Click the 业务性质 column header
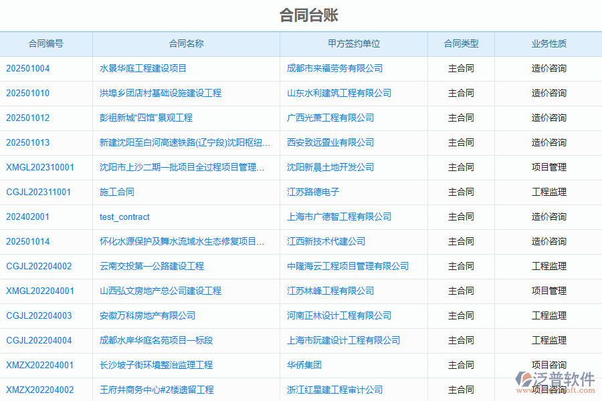 [548, 43]
